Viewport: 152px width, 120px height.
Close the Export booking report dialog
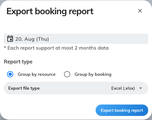click(140, 11)
